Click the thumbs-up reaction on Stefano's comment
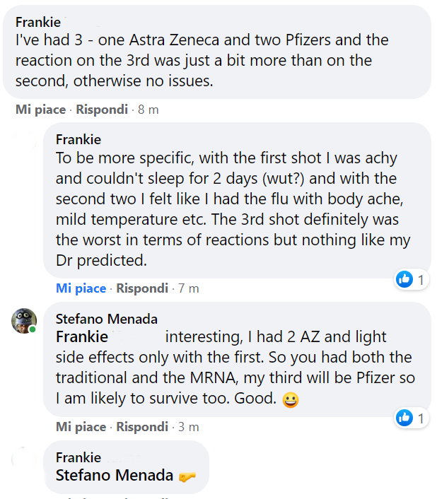437x499 pixels. [x=404, y=418]
